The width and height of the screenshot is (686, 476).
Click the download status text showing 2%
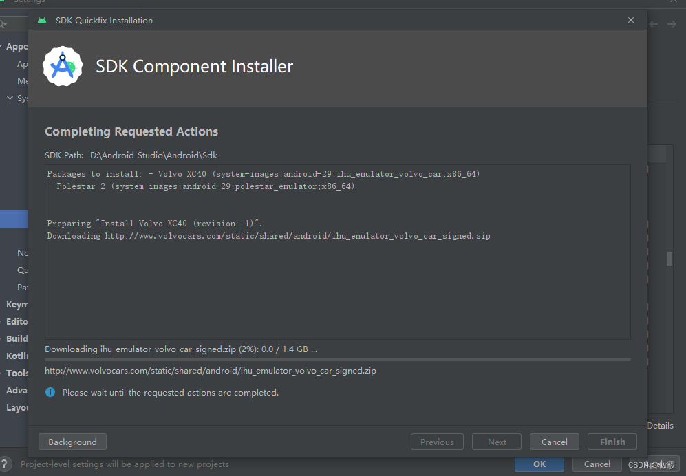tap(181, 349)
